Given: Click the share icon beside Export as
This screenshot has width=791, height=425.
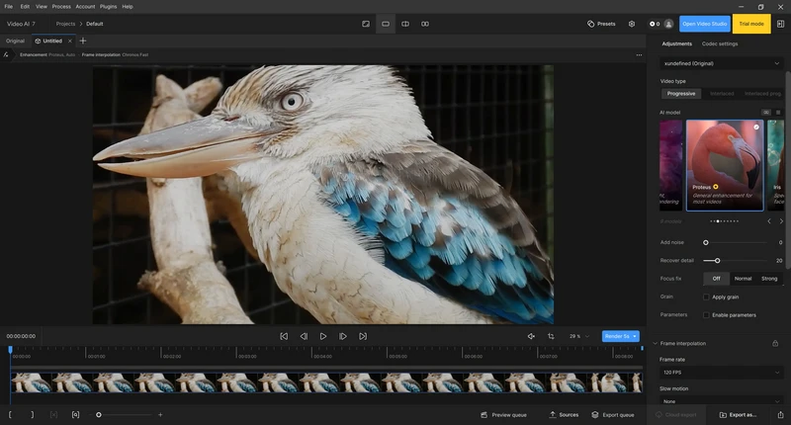Looking at the screenshot, I should click(x=780, y=415).
